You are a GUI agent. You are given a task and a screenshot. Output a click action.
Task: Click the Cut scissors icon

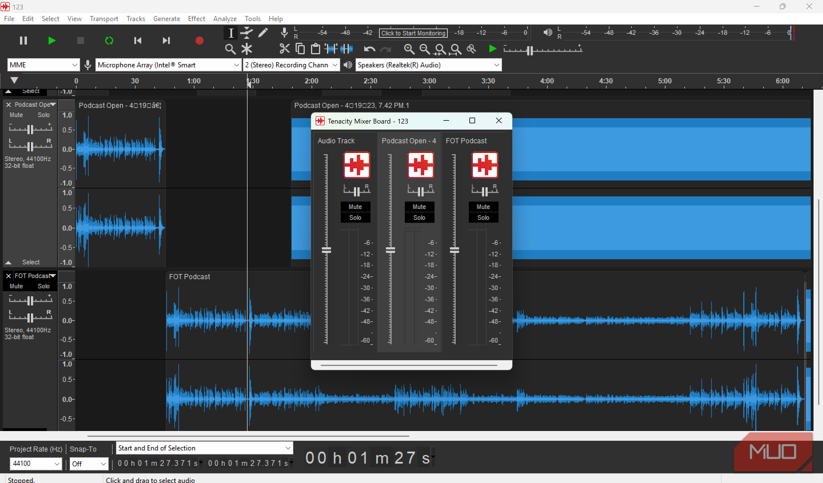pyautogui.click(x=284, y=49)
